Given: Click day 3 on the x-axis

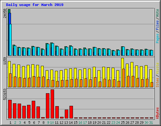Looking at the screenshot, I should 20,123.
